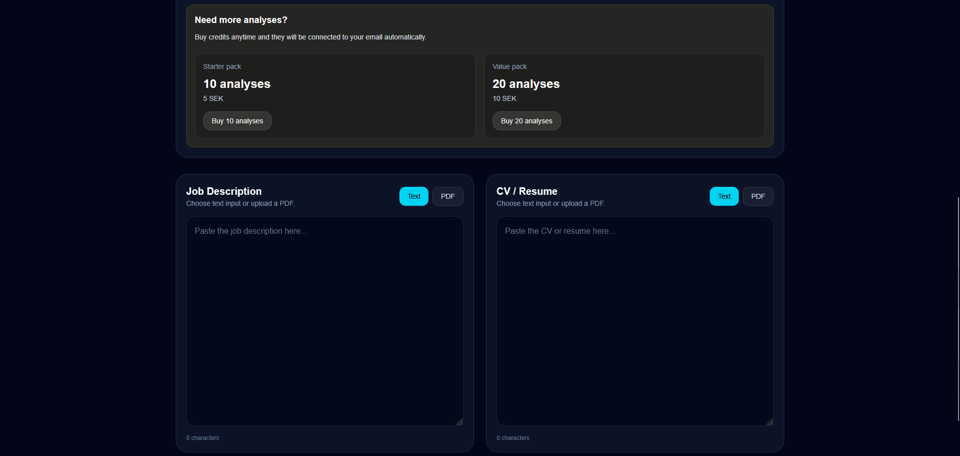
Task: Buy the 20 analyses value pack
Action: coord(527,121)
